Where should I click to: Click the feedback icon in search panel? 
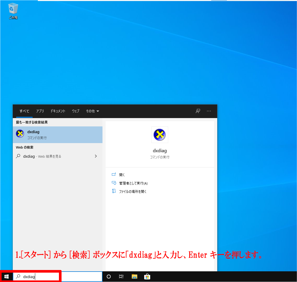(x=198, y=111)
